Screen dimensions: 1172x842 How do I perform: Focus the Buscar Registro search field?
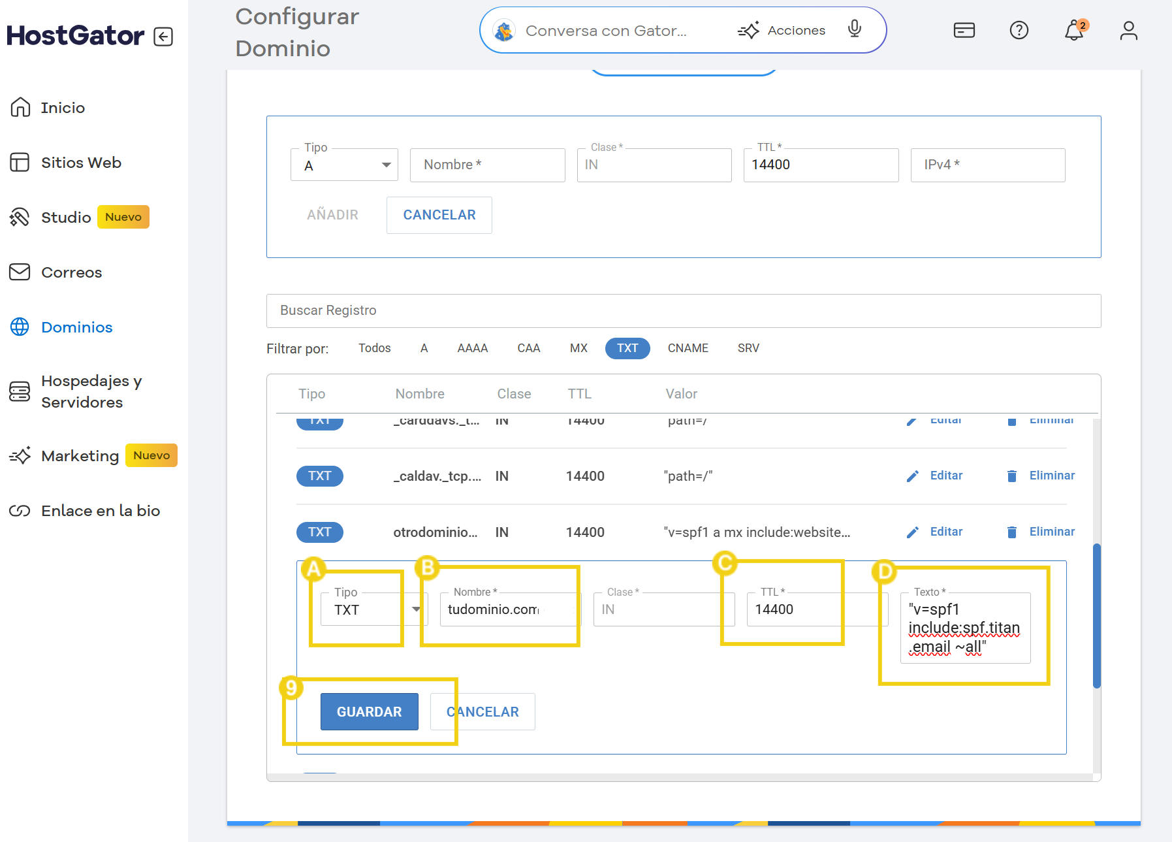[683, 310]
